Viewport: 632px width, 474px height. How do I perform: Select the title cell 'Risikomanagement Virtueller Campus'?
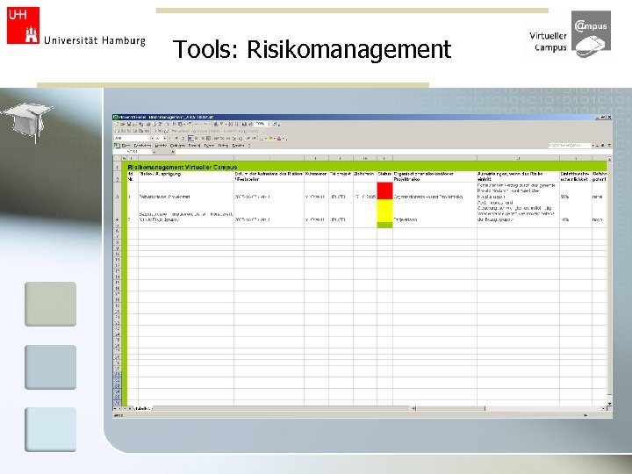click(367, 167)
